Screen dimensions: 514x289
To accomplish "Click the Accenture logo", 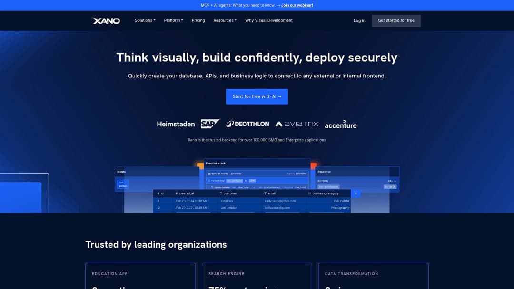I will [341, 125].
